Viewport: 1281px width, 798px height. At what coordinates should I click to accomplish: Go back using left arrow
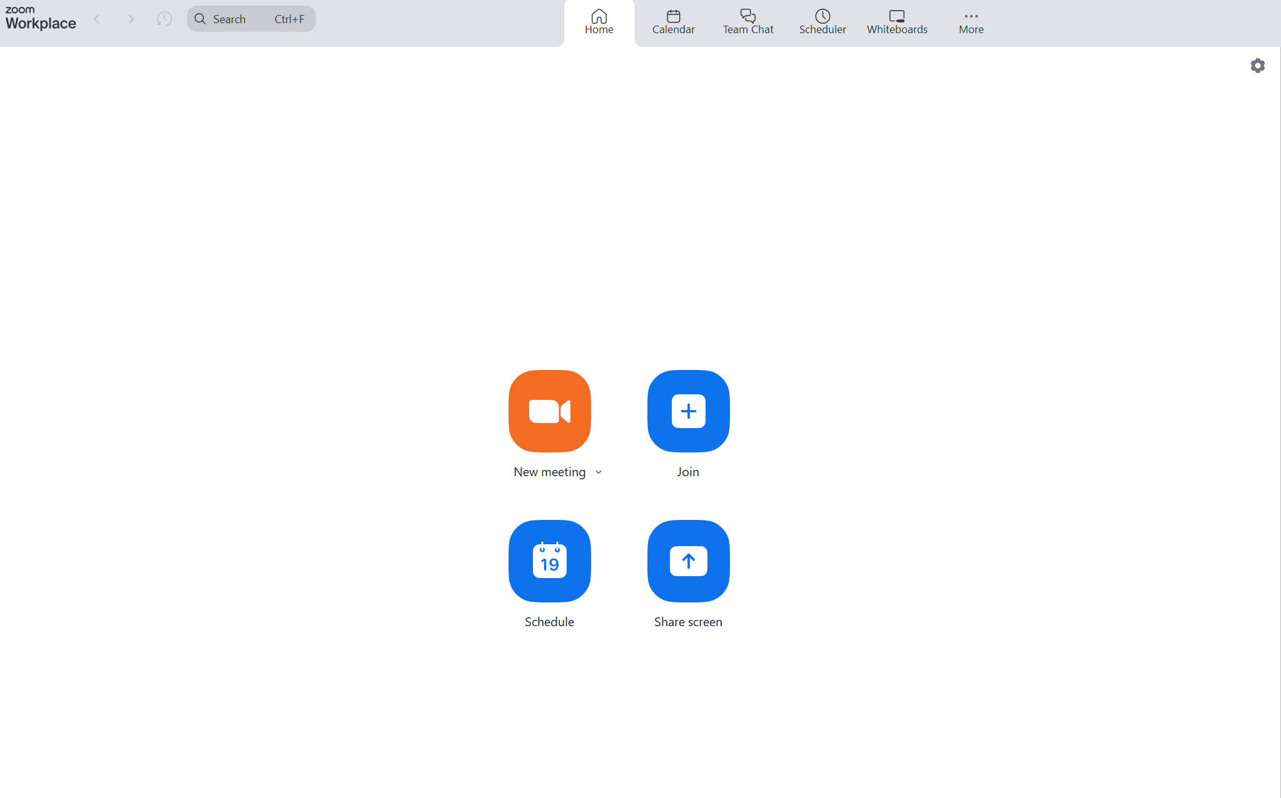point(97,19)
